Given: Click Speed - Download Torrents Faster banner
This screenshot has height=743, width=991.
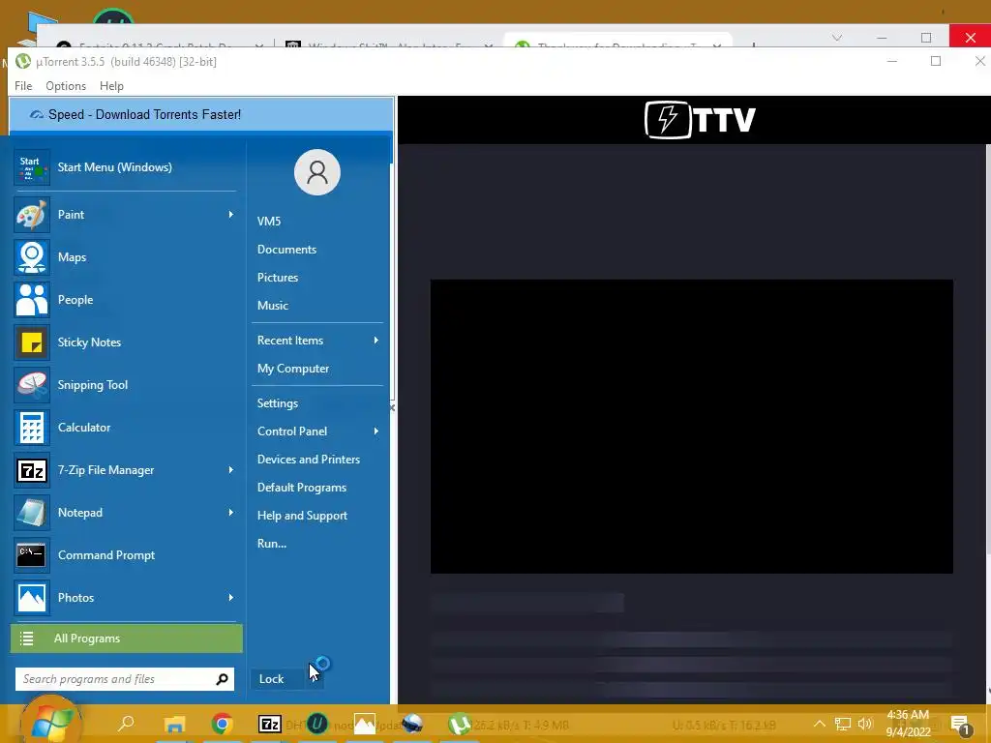Looking at the screenshot, I should pyautogui.click(x=201, y=114).
